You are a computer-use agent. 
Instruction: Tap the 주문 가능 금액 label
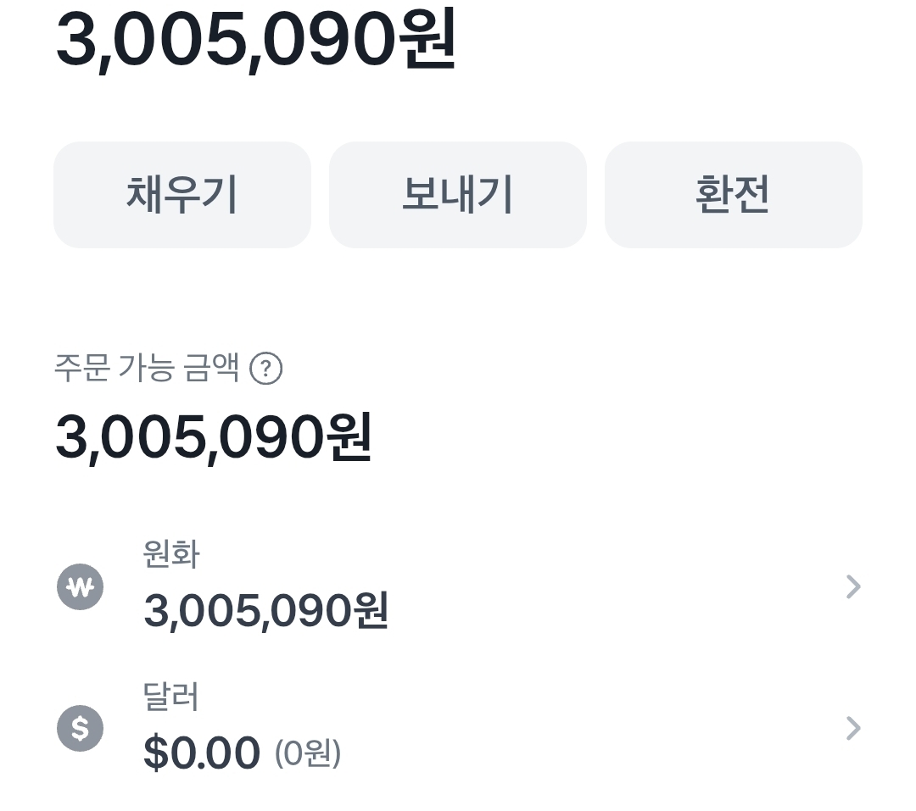[x=146, y=369]
